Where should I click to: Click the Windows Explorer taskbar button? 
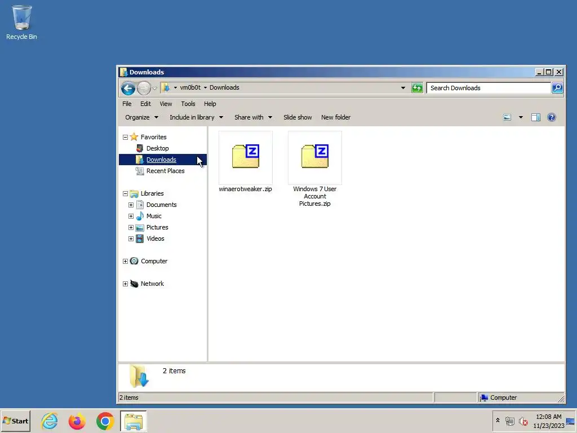[133, 421]
